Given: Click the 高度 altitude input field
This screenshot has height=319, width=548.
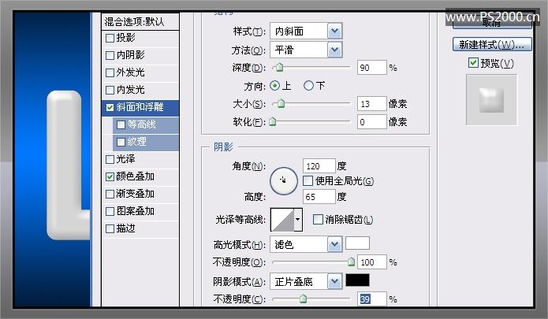Looking at the screenshot, I should coord(319,196).
